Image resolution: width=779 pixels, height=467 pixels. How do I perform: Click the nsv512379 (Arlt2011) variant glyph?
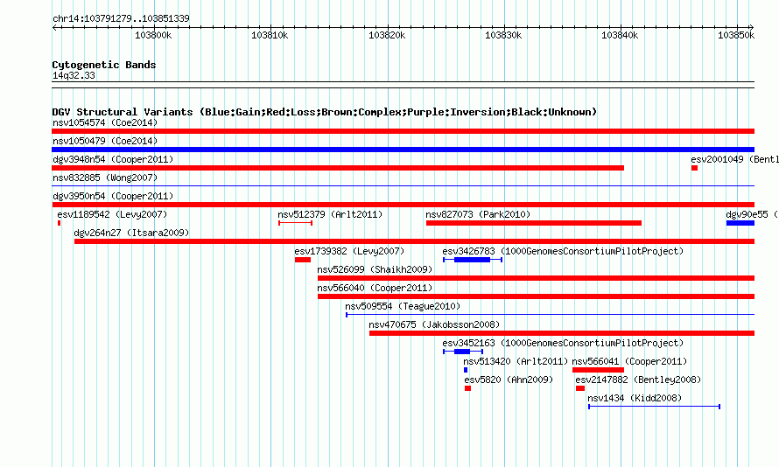(295, 223)
